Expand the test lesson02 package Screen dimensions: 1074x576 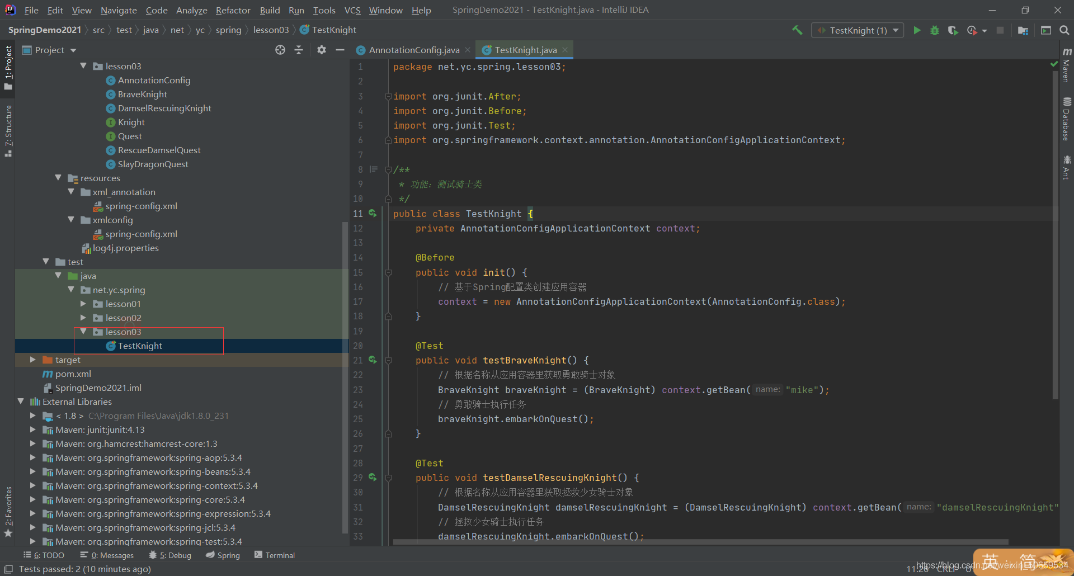(83, 318)
